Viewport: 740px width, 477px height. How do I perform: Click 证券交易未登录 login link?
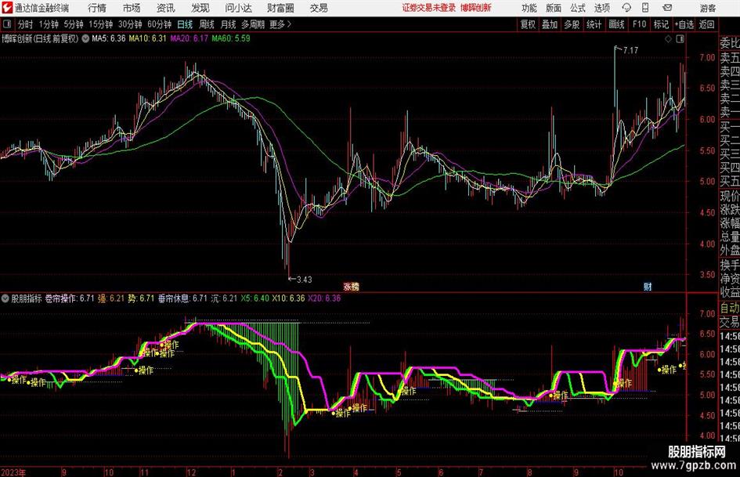(429, 8)
